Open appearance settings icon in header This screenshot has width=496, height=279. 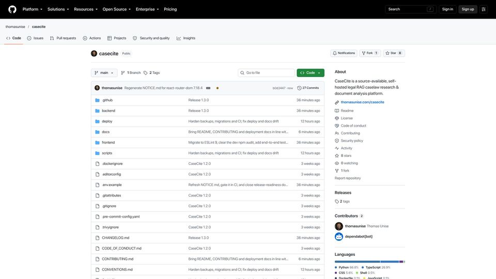pyautogui.click(x=484, y=9)
